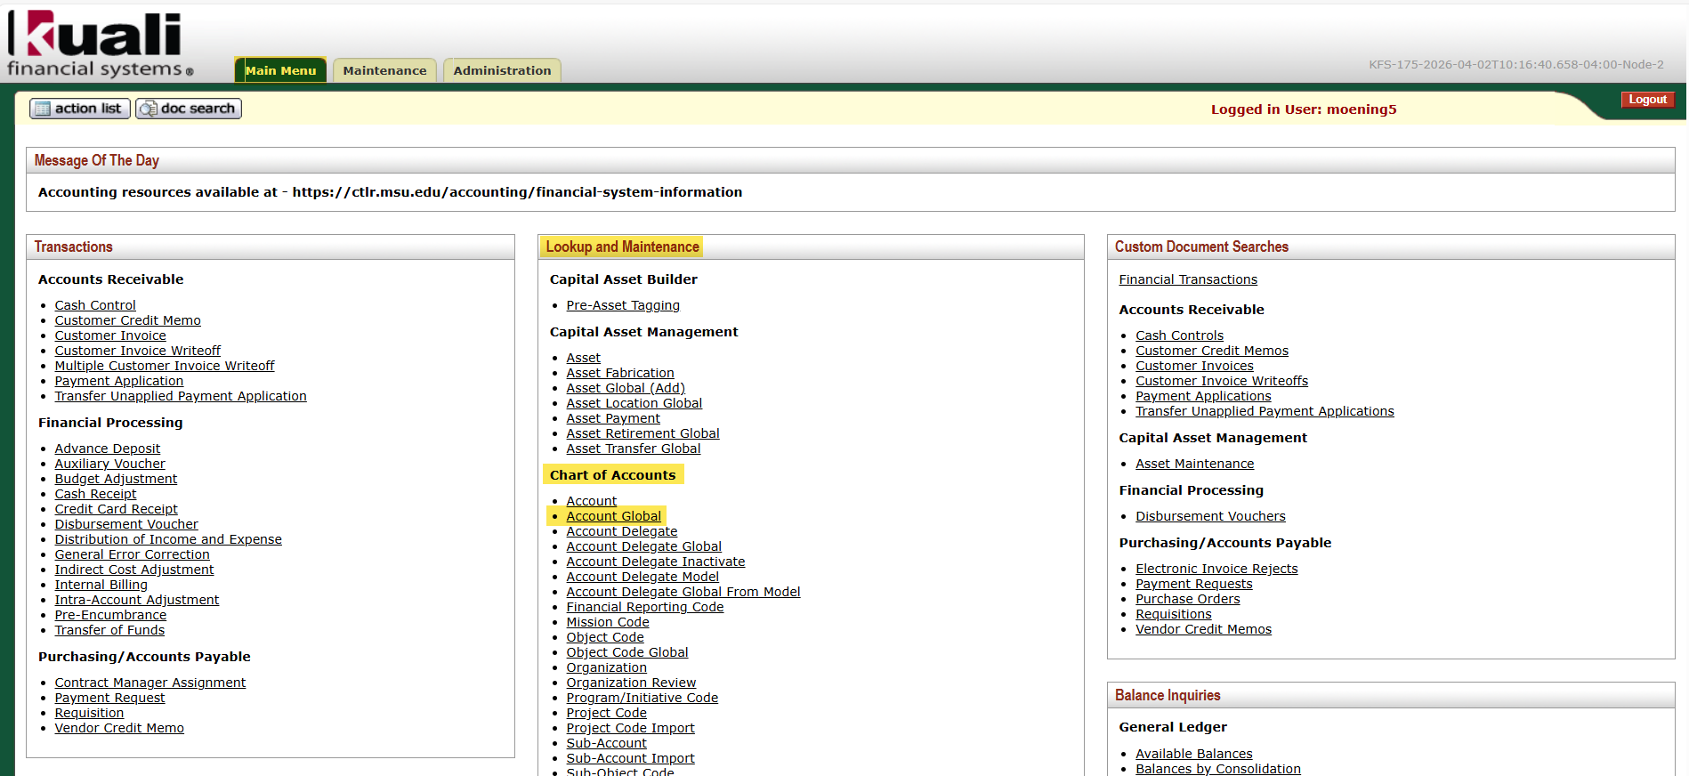Open the Vendor Credit Memos search
1689x776 pixels.
(1204, 629)
